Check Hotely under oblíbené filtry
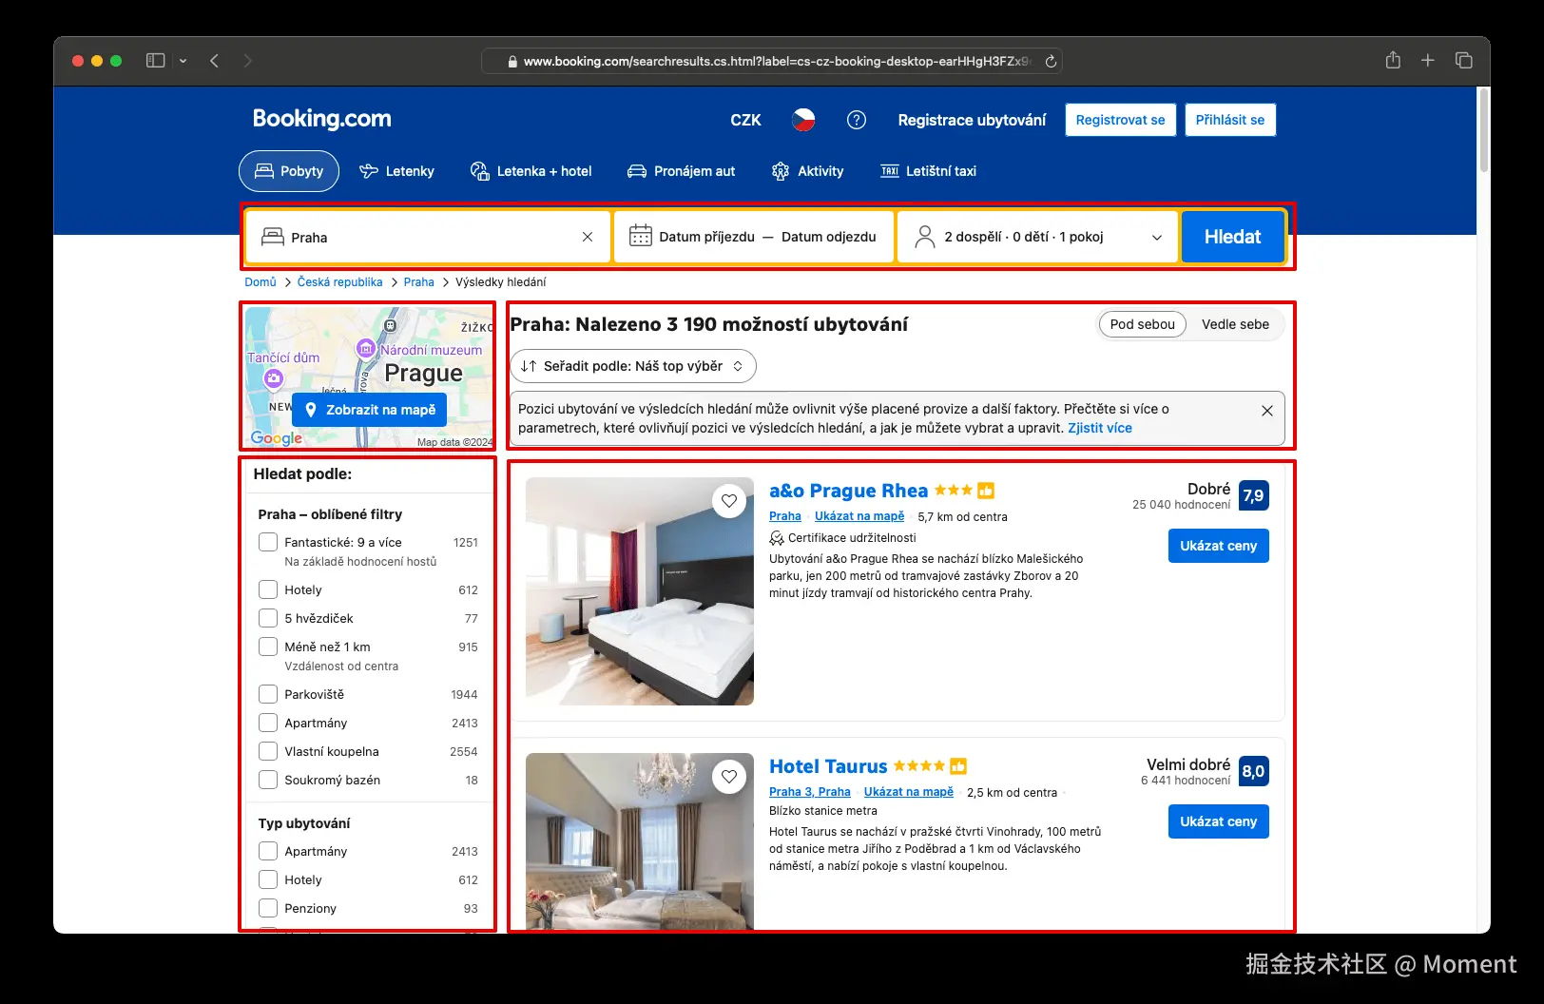This screenshot has width=1544, height=1004. [268, 589]
